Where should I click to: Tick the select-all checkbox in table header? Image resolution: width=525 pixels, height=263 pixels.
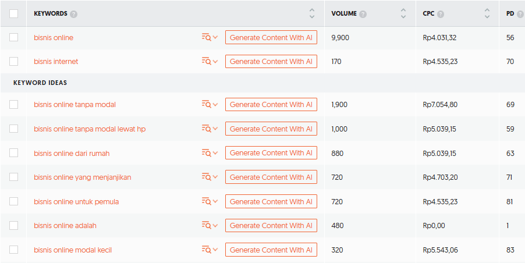14,13
